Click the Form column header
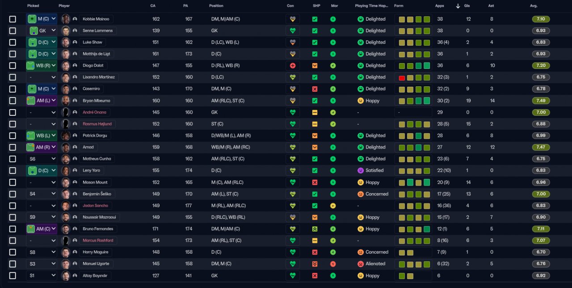The width and height of the screenshot is (572, 288). [x=399, y=6]
